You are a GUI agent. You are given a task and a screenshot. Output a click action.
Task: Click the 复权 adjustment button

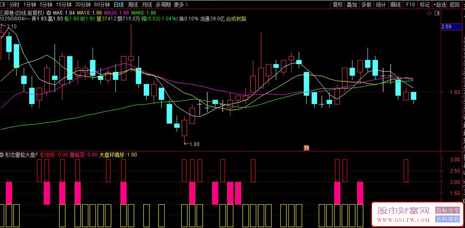pyautogui.click(x=338, y=5)
